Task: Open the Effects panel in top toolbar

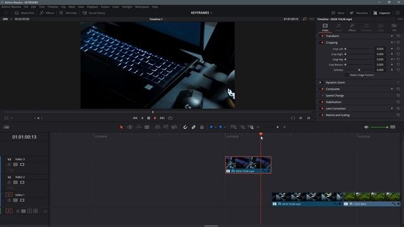Action: point(47,13)
